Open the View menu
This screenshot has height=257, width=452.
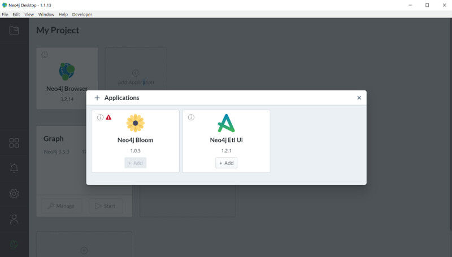coord(29,15)
